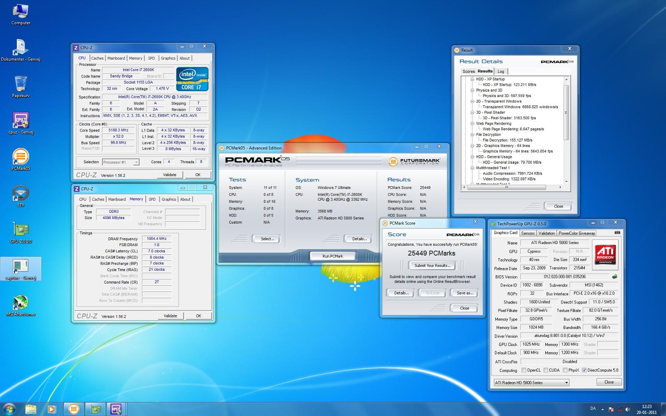This screenshot has width=666, height=416.
Task: Click the Run PCMark button
Action: pos(333,256)
